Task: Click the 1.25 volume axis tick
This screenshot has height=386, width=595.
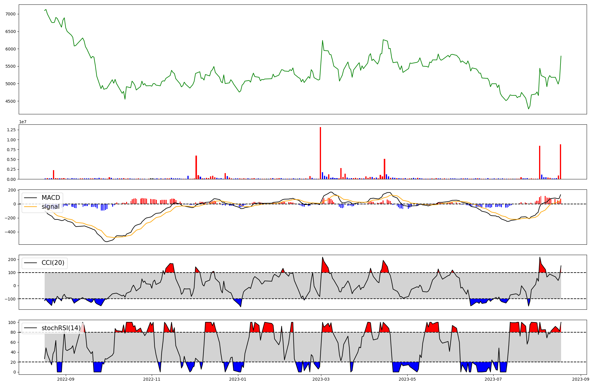Action: click(11, 130)
